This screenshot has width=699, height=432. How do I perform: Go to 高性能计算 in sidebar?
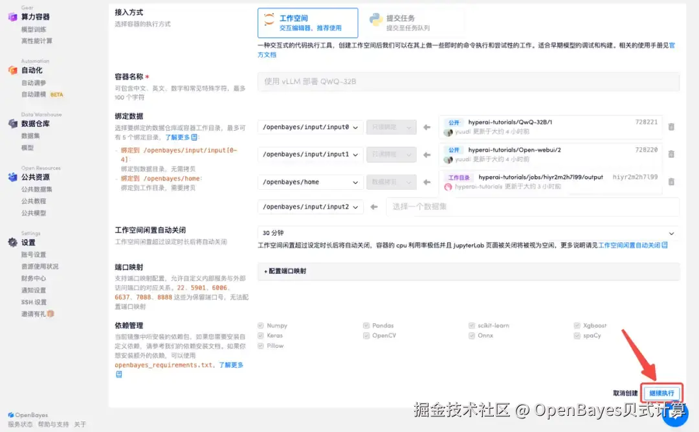tap(36, 41)
